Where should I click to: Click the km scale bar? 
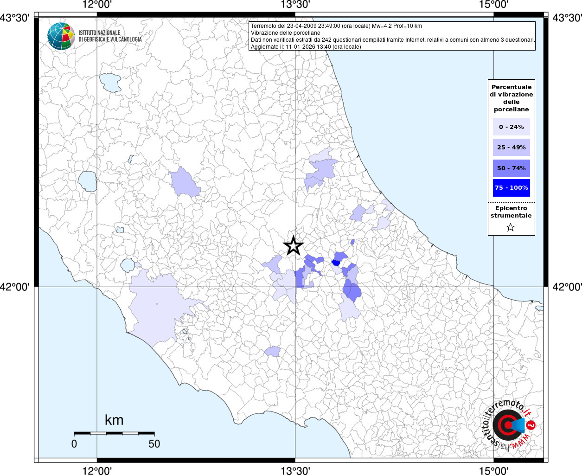coord(114,433)
